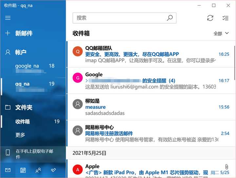The height and width of the screenshot is (178, 236).
Task: Click the orange Q sender avatar
Action: (x=78, y=51)
